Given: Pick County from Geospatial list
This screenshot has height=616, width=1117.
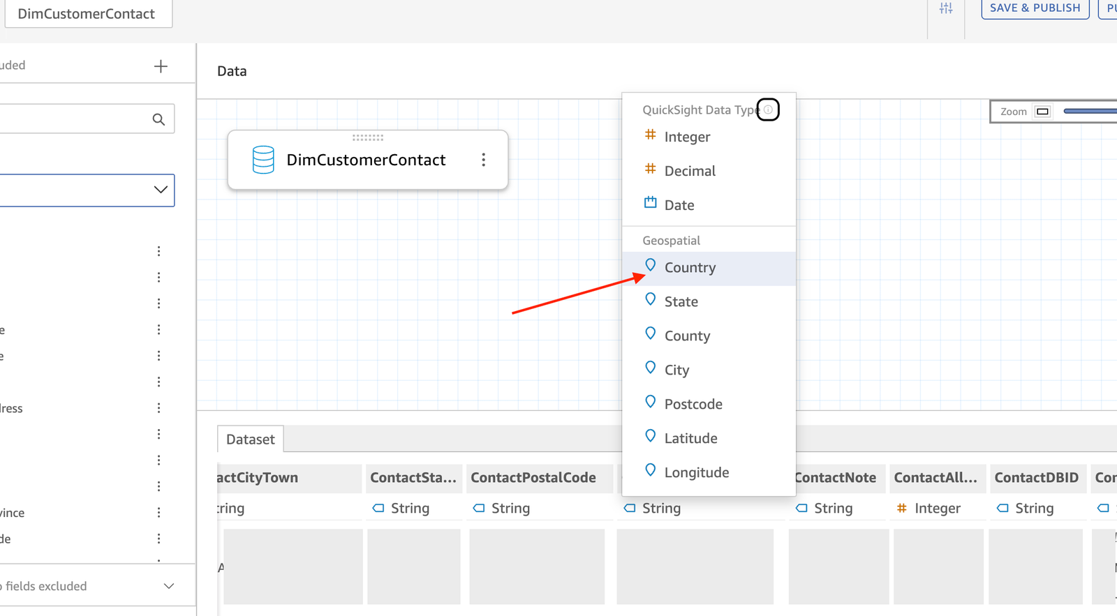Looking at the screenshot, I should (x=709, y=336).
